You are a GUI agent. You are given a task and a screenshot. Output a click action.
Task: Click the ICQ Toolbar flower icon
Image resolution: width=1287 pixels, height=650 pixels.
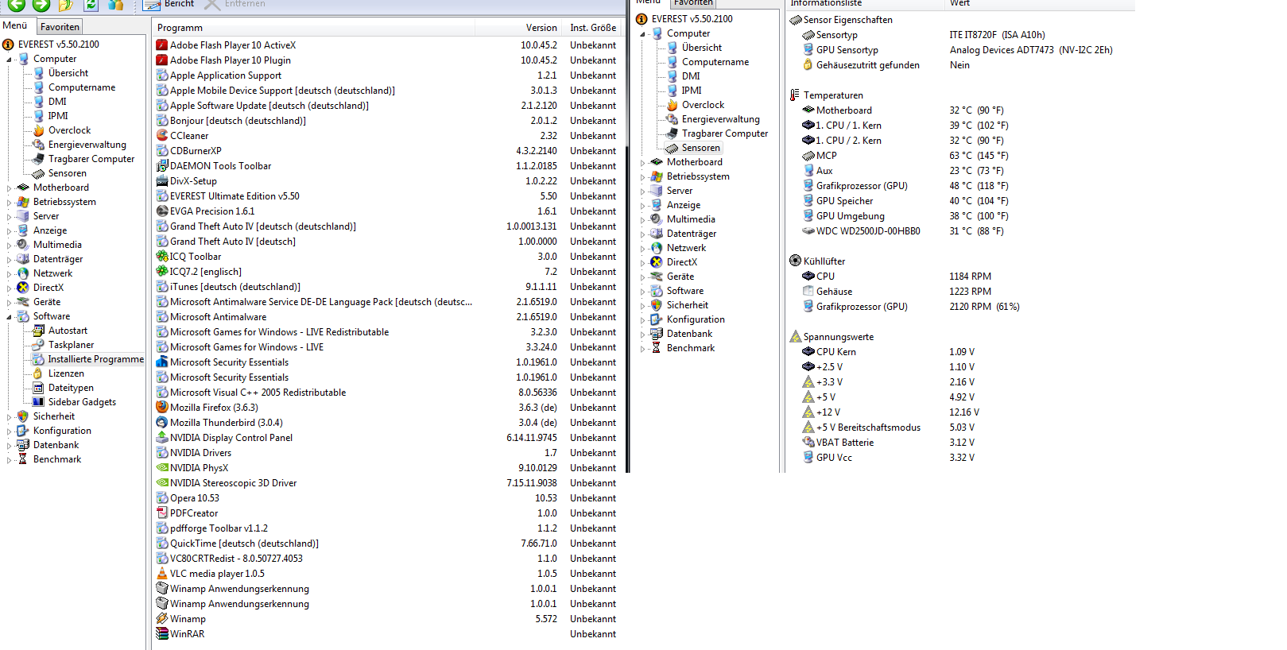pos(162,257)
